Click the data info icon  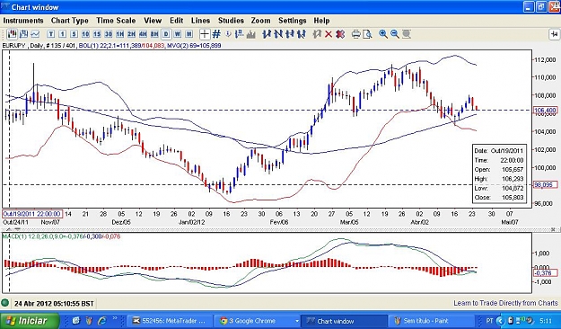click(228, 34)
